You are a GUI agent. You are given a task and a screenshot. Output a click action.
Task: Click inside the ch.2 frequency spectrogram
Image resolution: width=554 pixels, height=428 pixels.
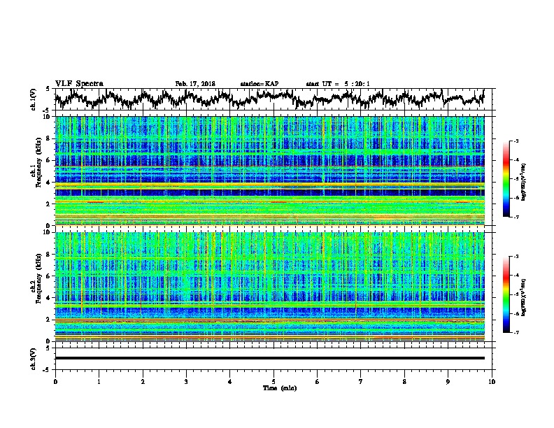click(269, 287)
